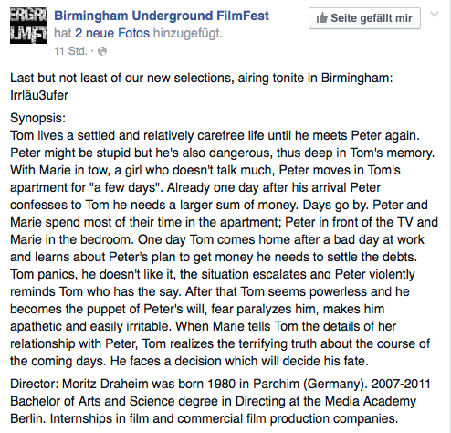451x433 pixels.
Task: Click the "Parchim (Germany)" text
Action: tap(309, 384)
